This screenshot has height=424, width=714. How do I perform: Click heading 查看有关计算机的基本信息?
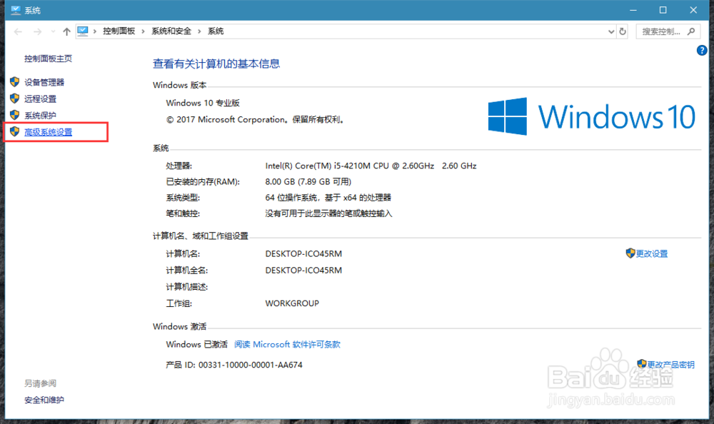click(216, 64)
